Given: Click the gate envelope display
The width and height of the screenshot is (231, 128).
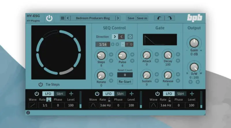Looking at the screenshot, I should click(160, 40).
